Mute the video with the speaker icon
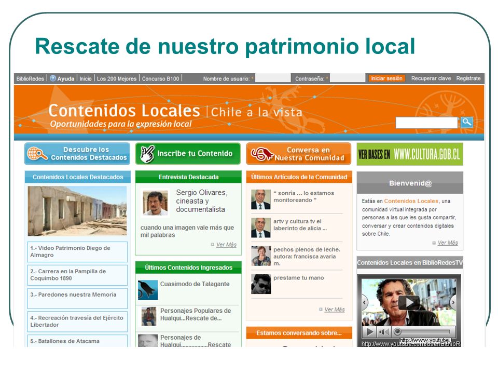Image resolution: width=498 pixels, height=374 pixels. pyautogui.click(x=383, y=332)
